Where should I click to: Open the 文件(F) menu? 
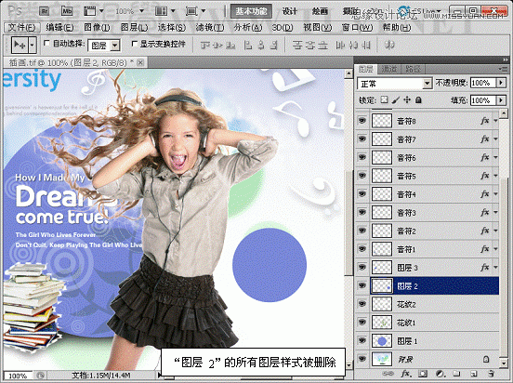tap(22, 28)
